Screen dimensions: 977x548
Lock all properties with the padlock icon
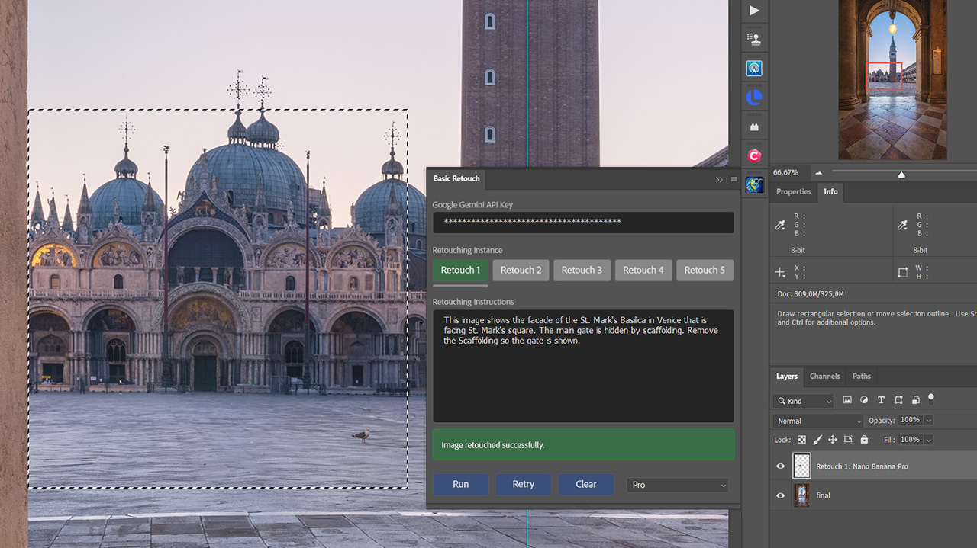tap(864, 440)
